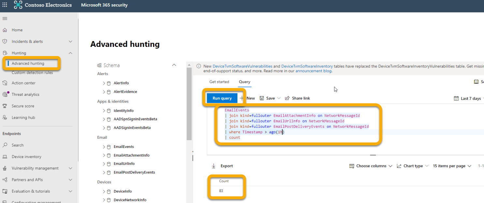Viewport: 484px width, 203px height.
Task: Click the Search magnifier icon
Action: [5, 145]
